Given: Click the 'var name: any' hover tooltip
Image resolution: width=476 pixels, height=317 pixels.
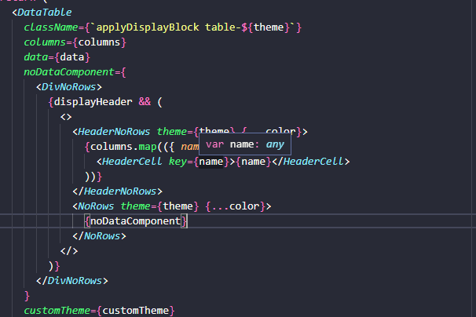Looking at the screenshot, I should [x=245, y=144].
